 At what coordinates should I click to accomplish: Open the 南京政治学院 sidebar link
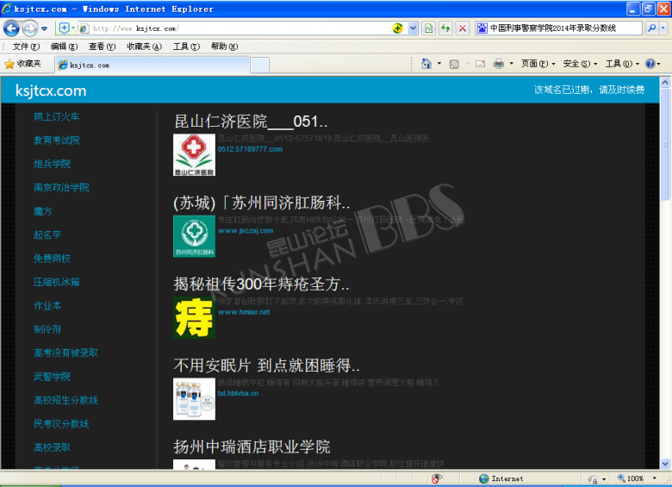[x=61, y=187]
